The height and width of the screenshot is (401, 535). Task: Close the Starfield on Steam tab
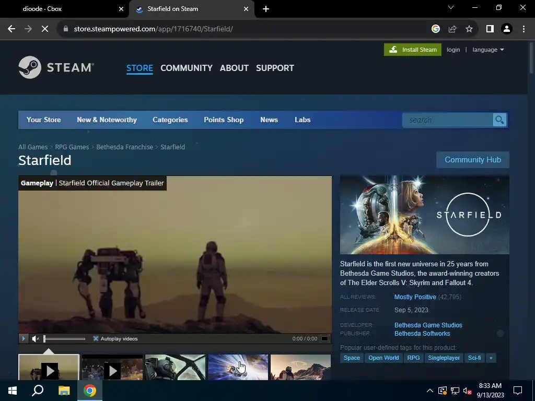point(246,9)
